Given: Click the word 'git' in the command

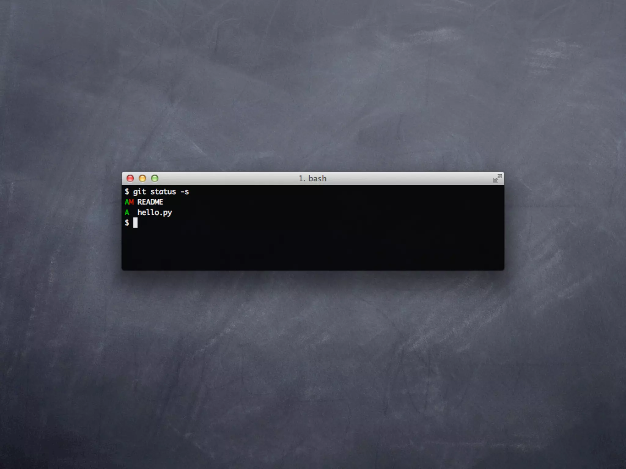Looking at the screenshot, I should coord(139,192).
